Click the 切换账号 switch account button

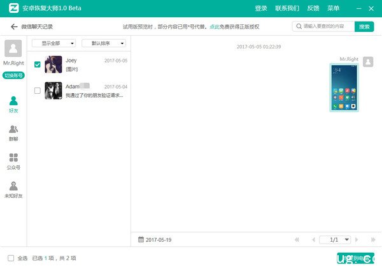pos(13,75)
